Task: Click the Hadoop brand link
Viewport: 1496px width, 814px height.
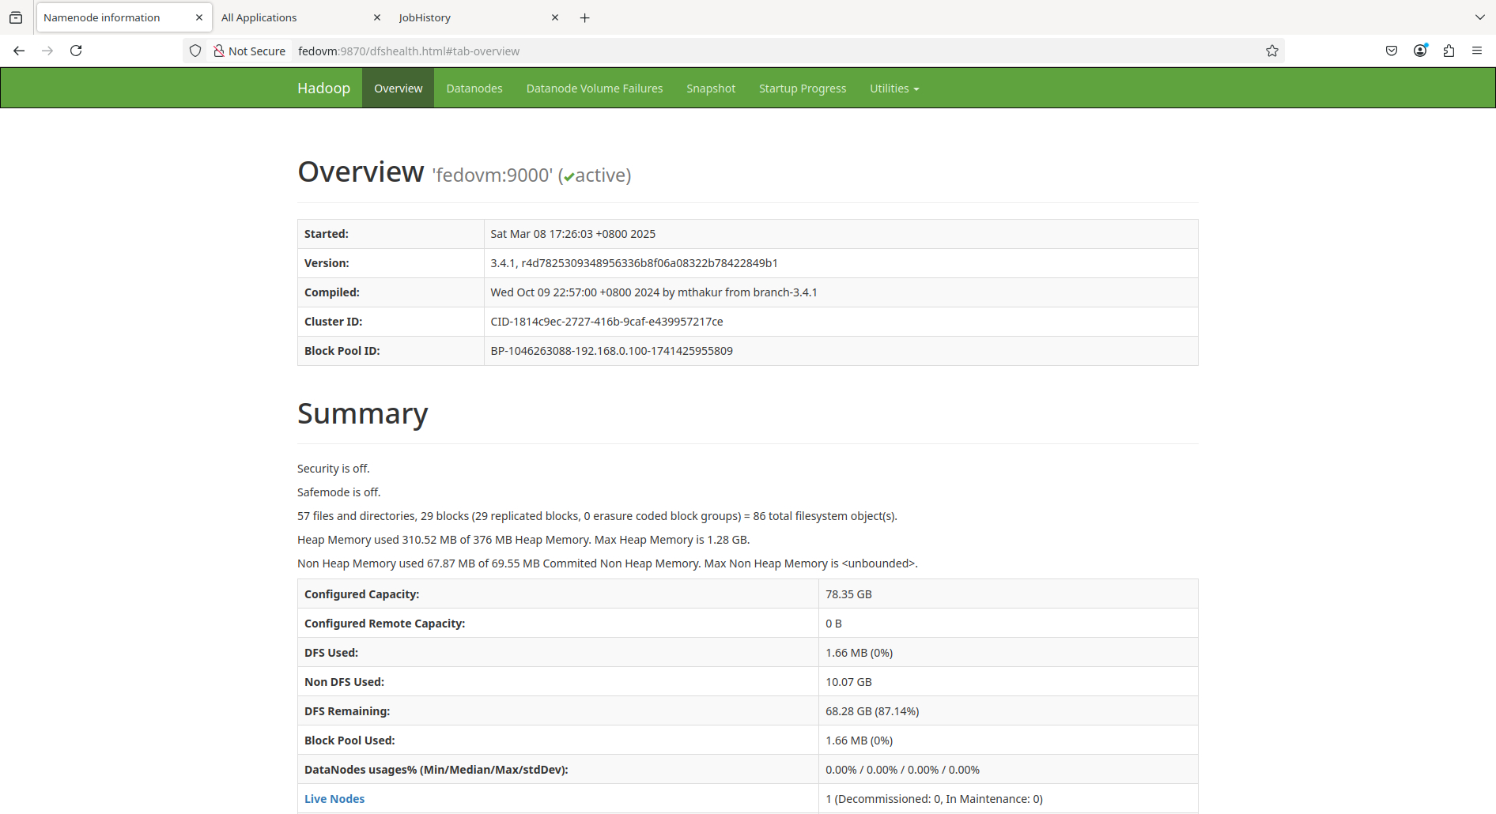Action: click(x=323, y=88)
